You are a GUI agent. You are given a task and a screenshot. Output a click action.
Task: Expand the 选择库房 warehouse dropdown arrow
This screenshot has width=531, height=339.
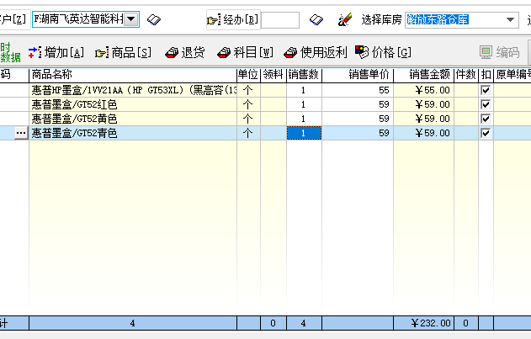point(510,20)
